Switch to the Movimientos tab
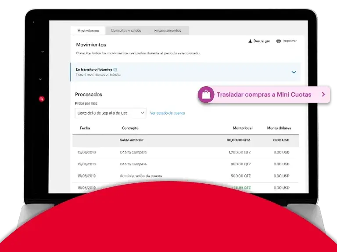 [88, 31]
